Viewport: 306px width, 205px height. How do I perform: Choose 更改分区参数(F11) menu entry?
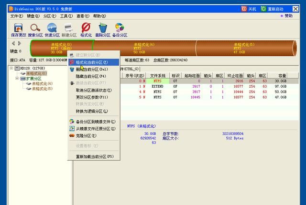(x=94, y=97)
